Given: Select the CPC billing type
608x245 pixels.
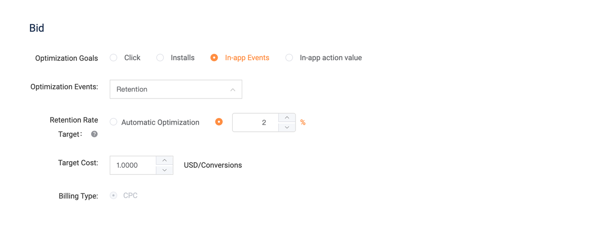Looking at the screenshot, I should (114, 195).
